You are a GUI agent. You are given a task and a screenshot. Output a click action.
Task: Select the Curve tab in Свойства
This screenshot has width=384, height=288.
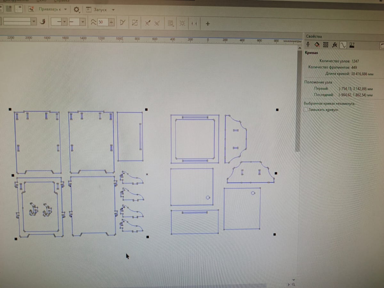click(343, 45)
